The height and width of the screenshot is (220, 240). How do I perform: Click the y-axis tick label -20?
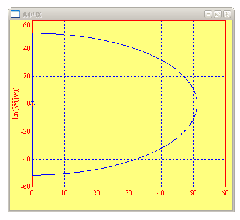[26, 132]
